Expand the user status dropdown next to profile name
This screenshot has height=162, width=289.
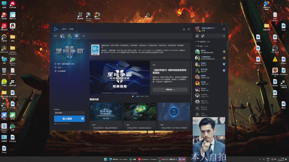[216, 28]
